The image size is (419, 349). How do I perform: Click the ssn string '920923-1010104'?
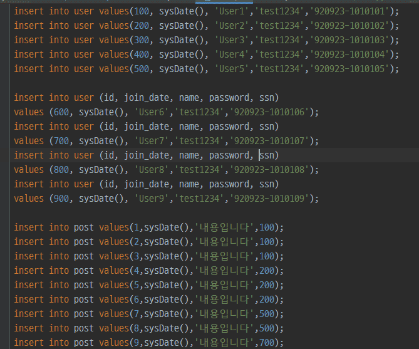coord(349,55)
